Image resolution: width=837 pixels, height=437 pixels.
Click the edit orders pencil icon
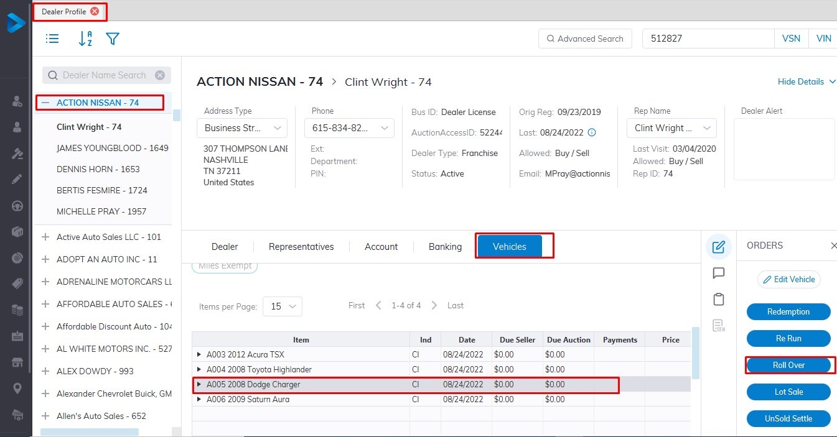(718, 247)
